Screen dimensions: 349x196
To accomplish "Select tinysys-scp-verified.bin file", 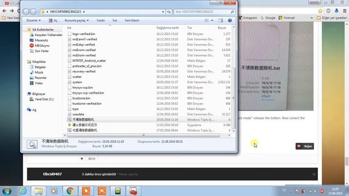I will [88, 93].
